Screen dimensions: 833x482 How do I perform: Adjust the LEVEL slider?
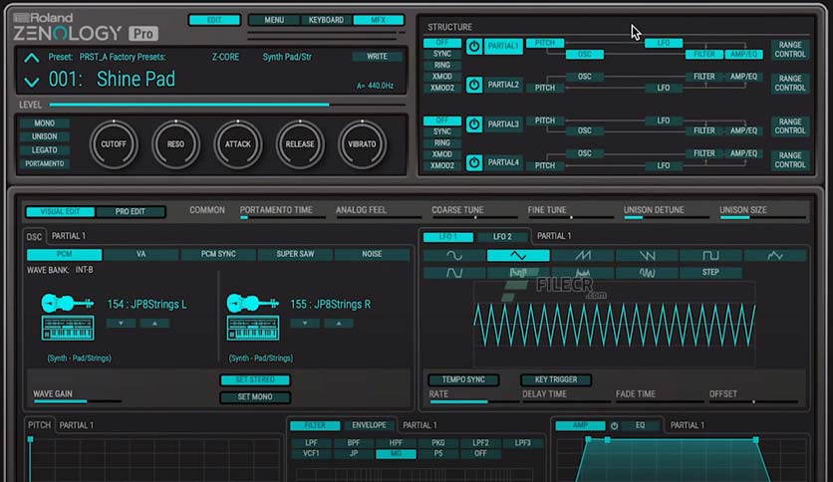tap(227, 105)
